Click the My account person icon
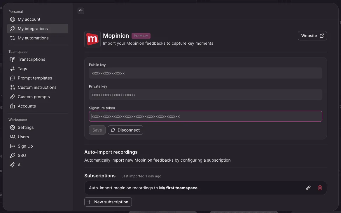 (x=13, y=19)
